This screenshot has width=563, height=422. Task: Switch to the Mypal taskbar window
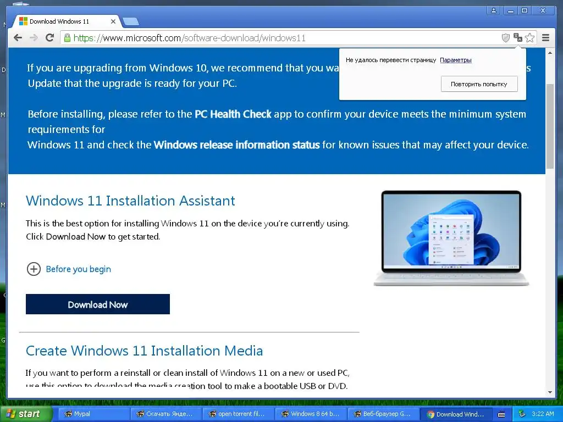pyautogui.click(x=94, y=414)
